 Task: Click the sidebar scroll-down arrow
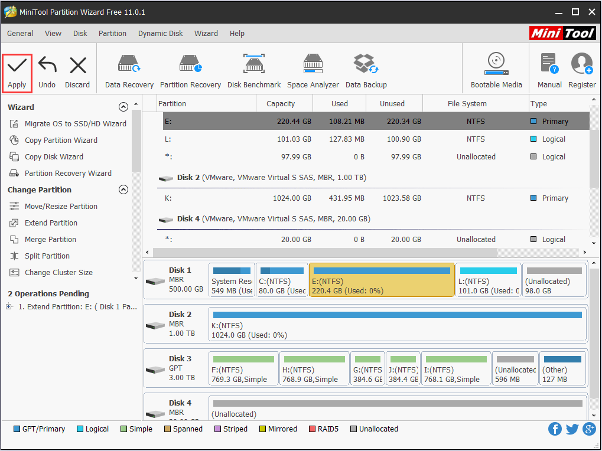coord(136,278)
